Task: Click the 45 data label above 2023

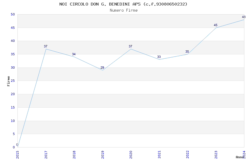Action: [x=216, y=25]
